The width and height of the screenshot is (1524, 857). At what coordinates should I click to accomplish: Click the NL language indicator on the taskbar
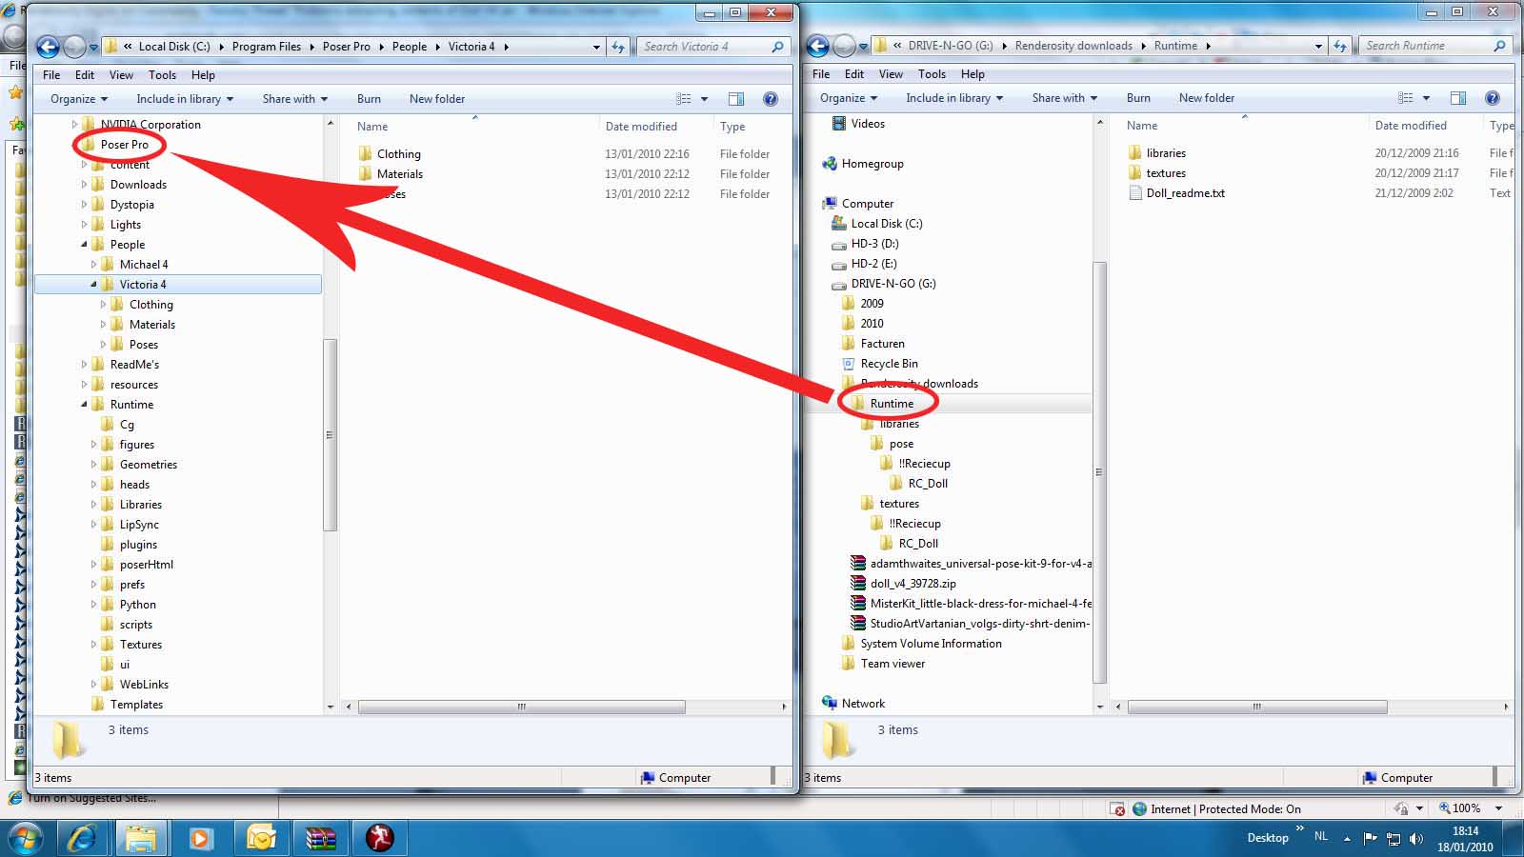[x=1321, y=836]
